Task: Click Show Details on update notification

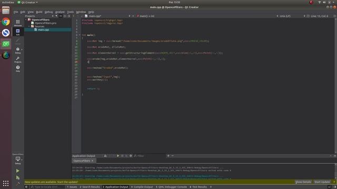Action: [x=303, y=182]
